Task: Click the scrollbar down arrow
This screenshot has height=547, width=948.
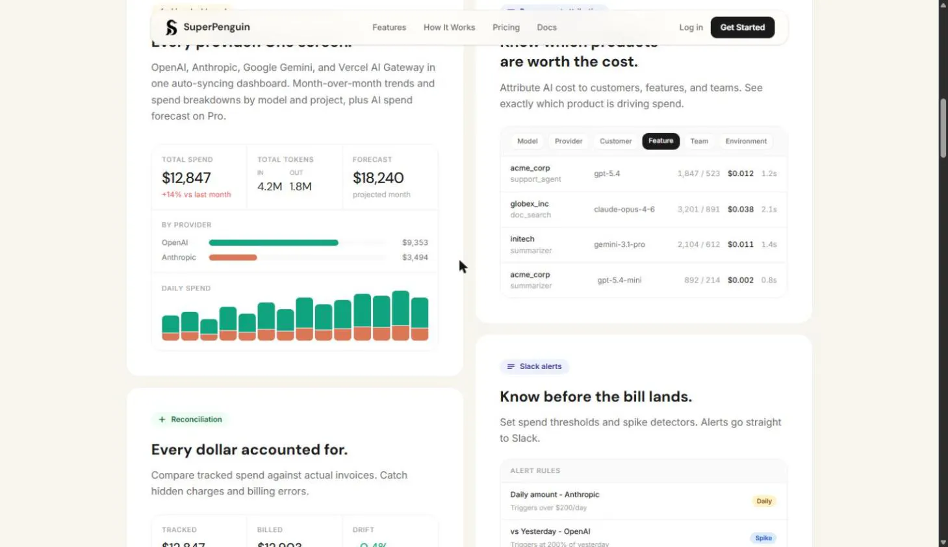Action: (943, 542)
